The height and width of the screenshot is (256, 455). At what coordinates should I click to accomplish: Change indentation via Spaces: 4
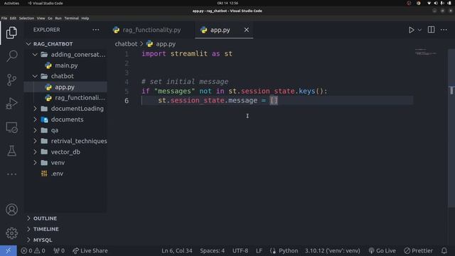212,251
